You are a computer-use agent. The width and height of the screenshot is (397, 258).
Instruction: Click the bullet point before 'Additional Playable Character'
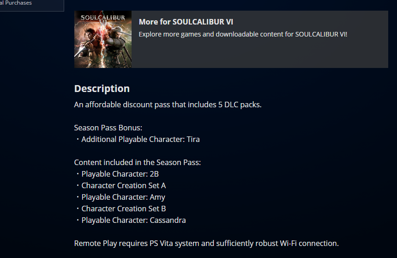(x=78, y=140)
